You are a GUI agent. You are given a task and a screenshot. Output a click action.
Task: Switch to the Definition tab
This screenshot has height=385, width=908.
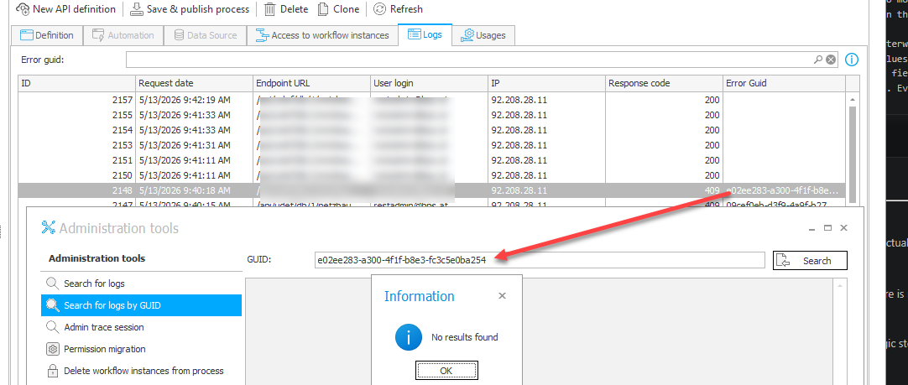pos(47,35)
